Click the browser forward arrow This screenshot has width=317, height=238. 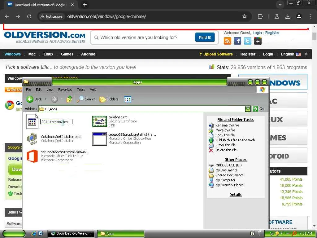click(18, 16)
